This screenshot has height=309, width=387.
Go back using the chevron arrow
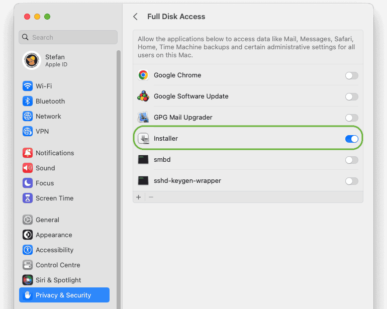point(135,17)
